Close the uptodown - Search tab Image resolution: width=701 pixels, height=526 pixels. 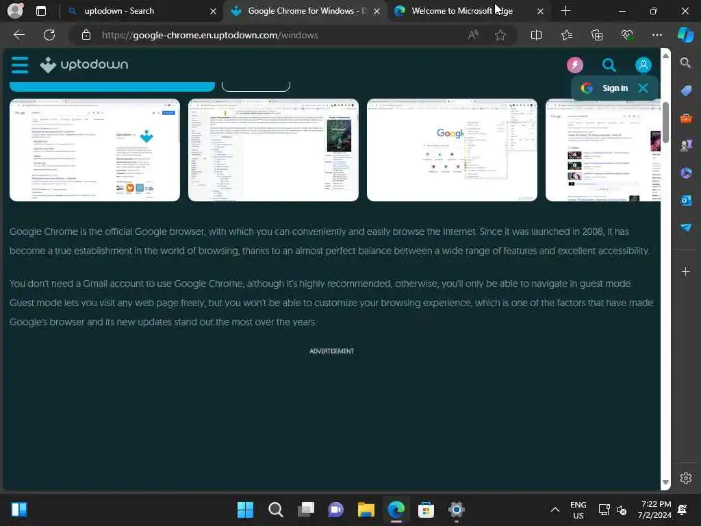pyautogui.click(x=214, y=11)
